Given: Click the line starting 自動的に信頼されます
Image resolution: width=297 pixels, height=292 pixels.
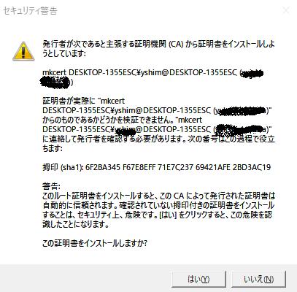Looking at the screenshot, I should tap(158, 205).
